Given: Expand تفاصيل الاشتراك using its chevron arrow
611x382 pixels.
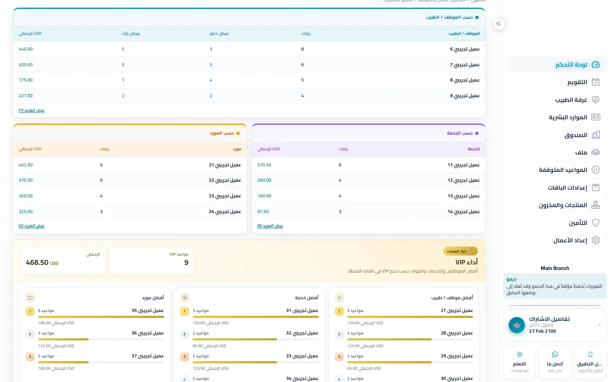Looking at the screenshot, I should click(600, 325).
